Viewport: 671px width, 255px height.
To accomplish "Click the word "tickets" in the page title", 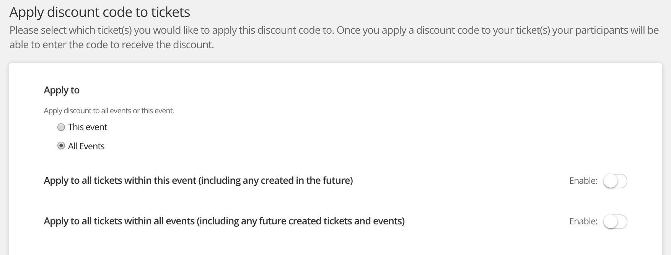I will point(171,12).
